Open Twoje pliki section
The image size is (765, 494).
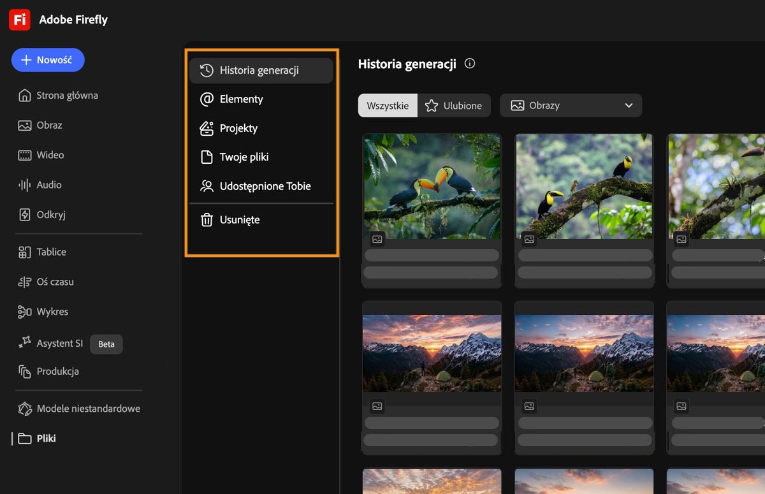pos(261,157)
